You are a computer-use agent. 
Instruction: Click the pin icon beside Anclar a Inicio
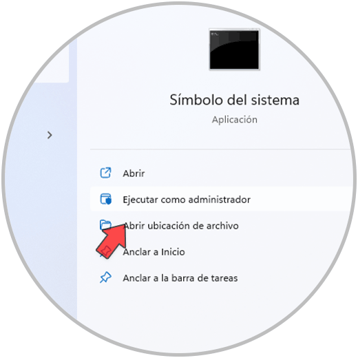(x=105, y=252)
